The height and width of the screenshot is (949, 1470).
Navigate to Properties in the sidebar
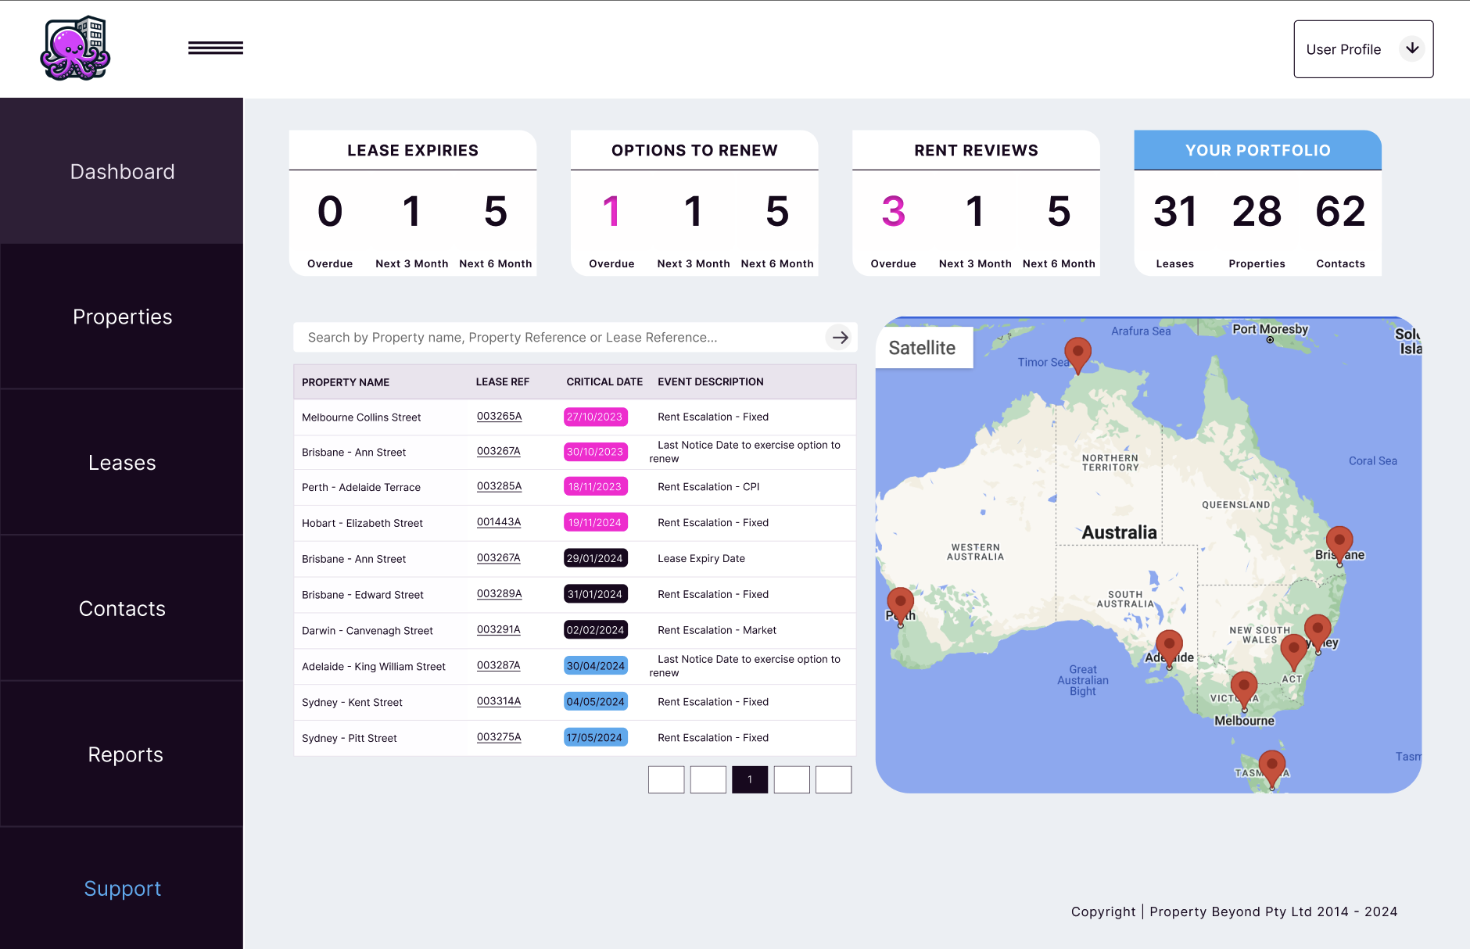122,317
